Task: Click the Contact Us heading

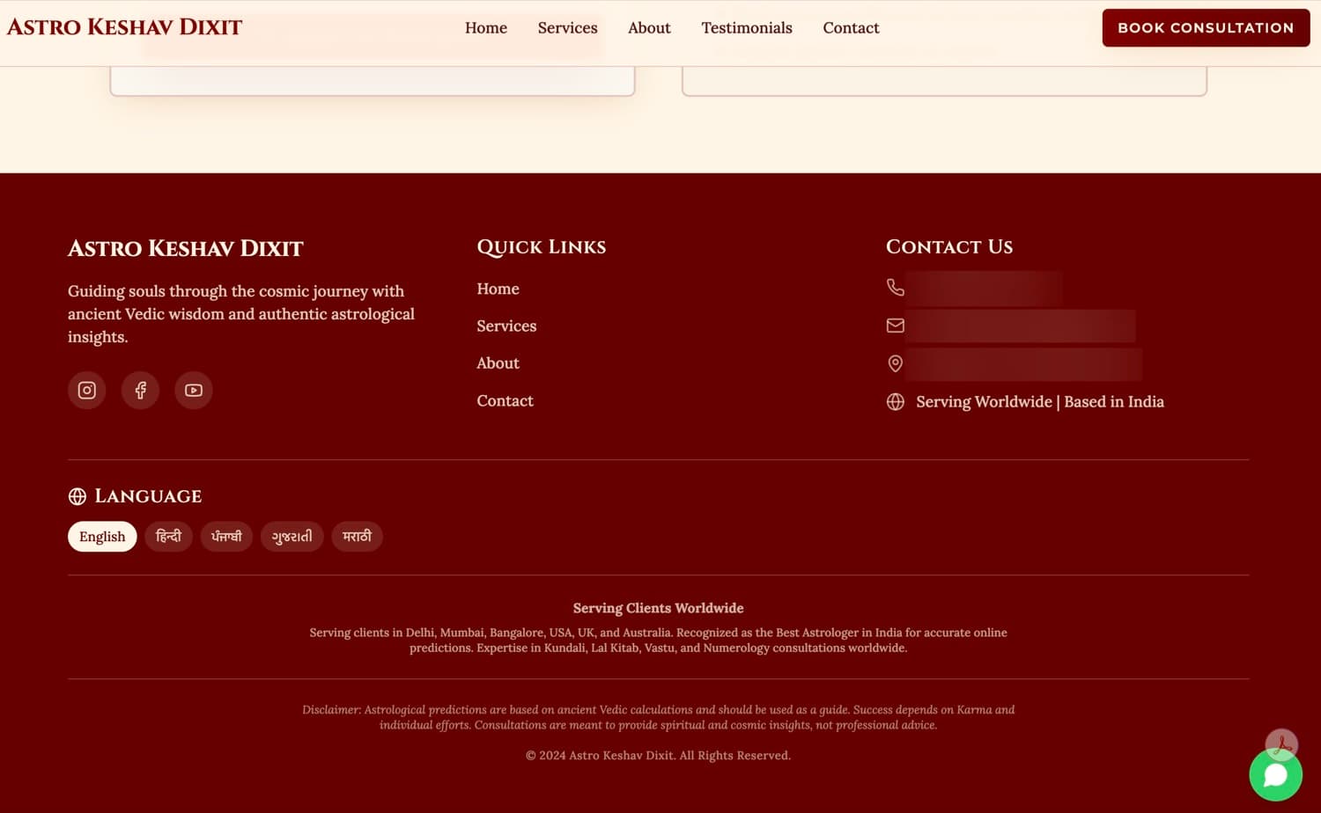Action: tap(949, 247)
